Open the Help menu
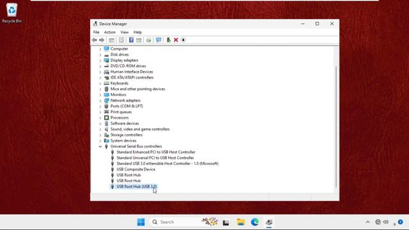Screen dimensions: 409x230 137,32
